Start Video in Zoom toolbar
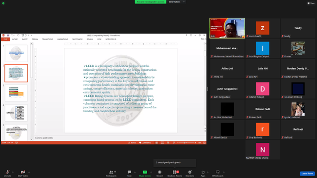317x178 pixels. point(23,173)
